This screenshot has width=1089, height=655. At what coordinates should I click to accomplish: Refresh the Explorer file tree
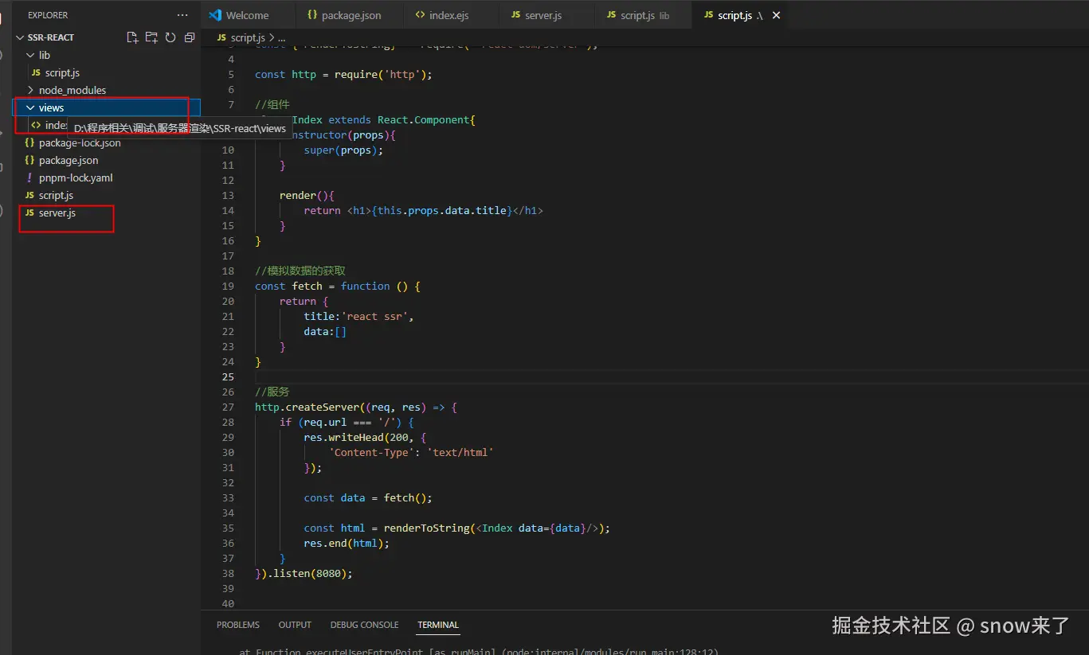point(170,37)
